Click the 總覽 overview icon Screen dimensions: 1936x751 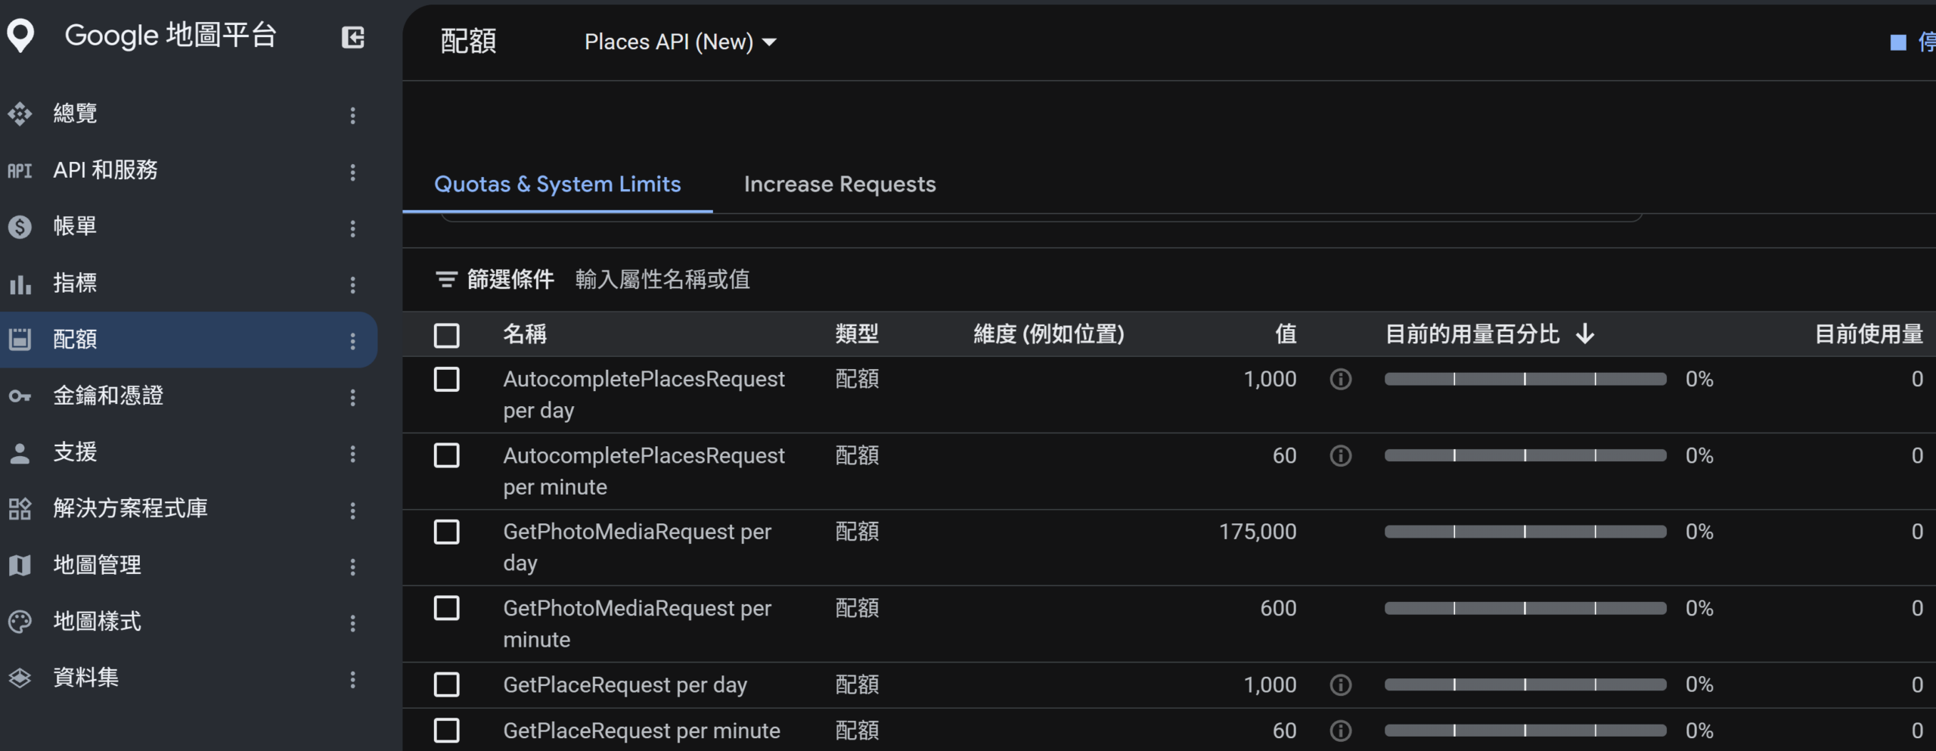point(20,113)
